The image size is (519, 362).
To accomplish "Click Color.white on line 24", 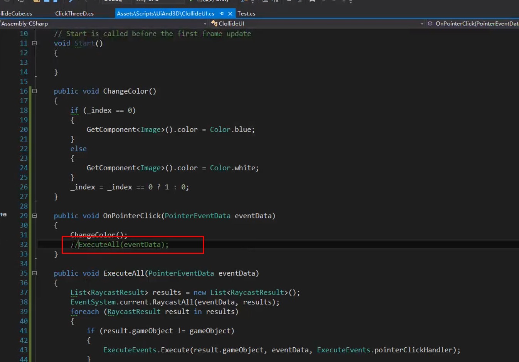I will [233, 168].
